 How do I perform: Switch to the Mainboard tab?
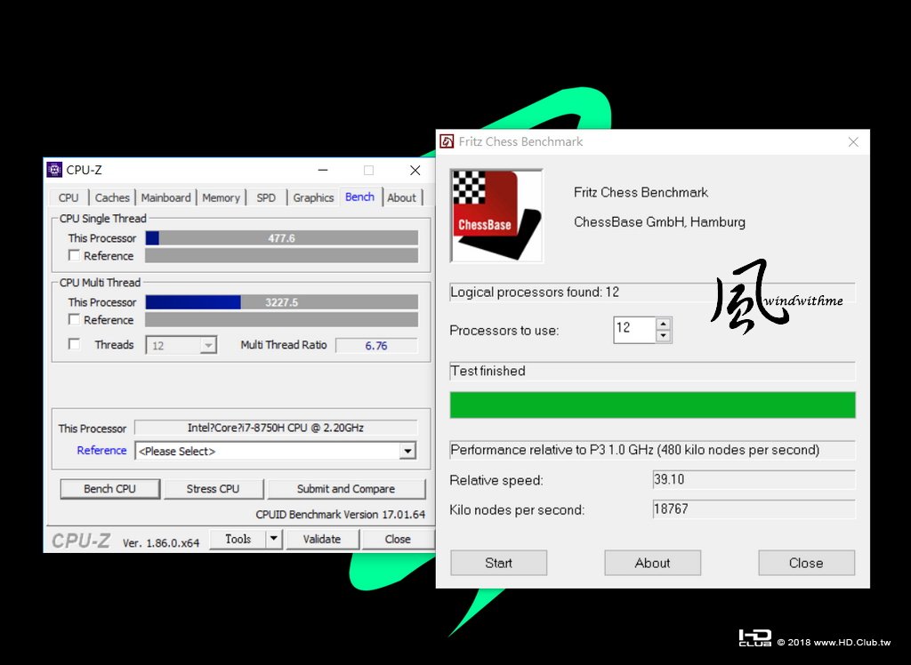165,197
